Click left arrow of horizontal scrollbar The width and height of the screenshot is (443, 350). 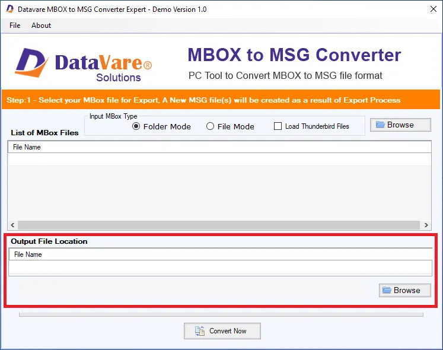click(12, 225)
